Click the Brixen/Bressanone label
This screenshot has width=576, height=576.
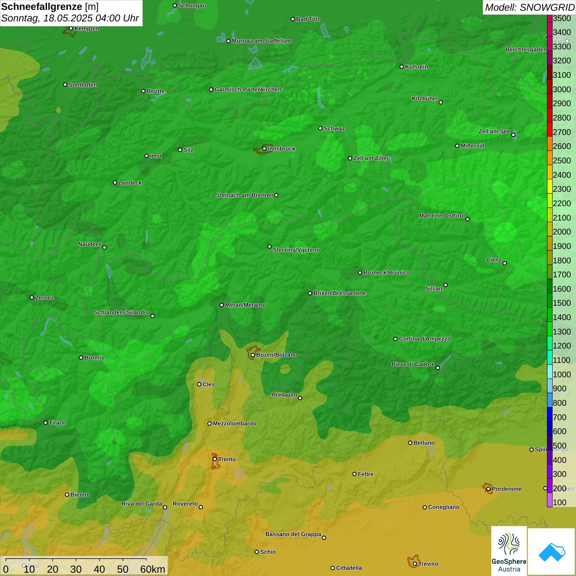tap(339, 293)
